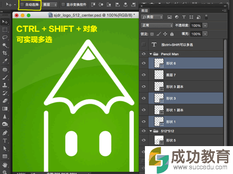Align bottom edges icon in options bar
The image size is (233, 174).
click(x=109, y=5)
